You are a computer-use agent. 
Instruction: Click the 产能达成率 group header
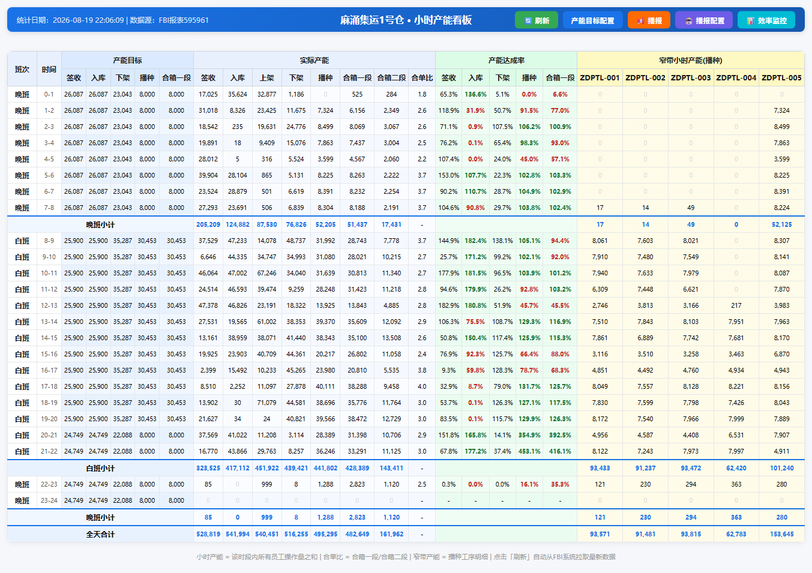pos(506,61)
